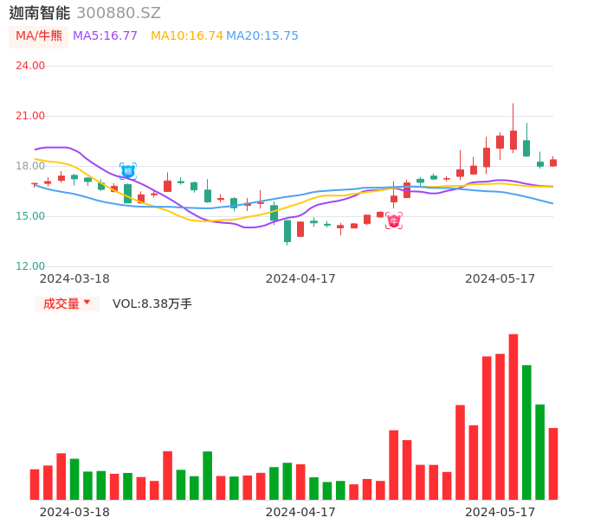Screen dimensions: 594x524
Task: Click the 2024-03-18 date under price chart
Action: tap(74, 278)
